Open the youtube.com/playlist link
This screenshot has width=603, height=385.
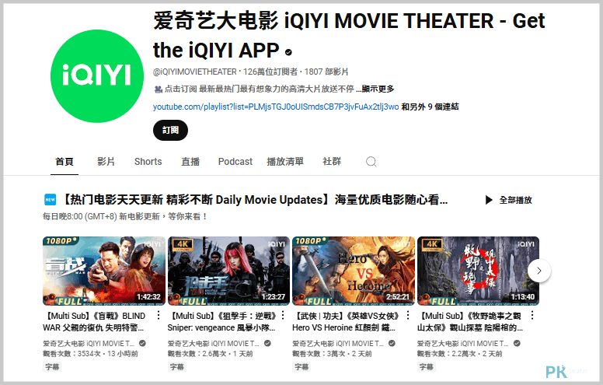point(276,107)
